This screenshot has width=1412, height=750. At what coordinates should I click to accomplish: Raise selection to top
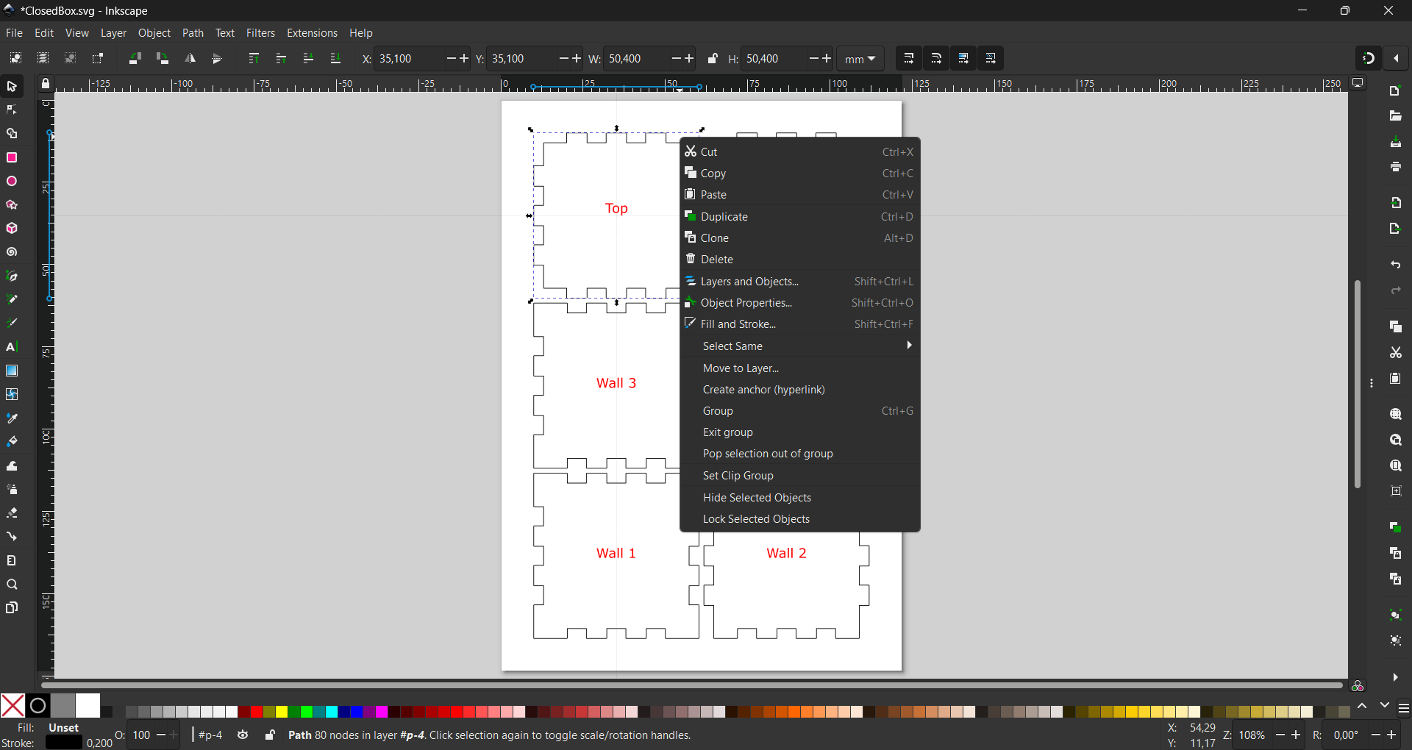click(x=254, y=59)
